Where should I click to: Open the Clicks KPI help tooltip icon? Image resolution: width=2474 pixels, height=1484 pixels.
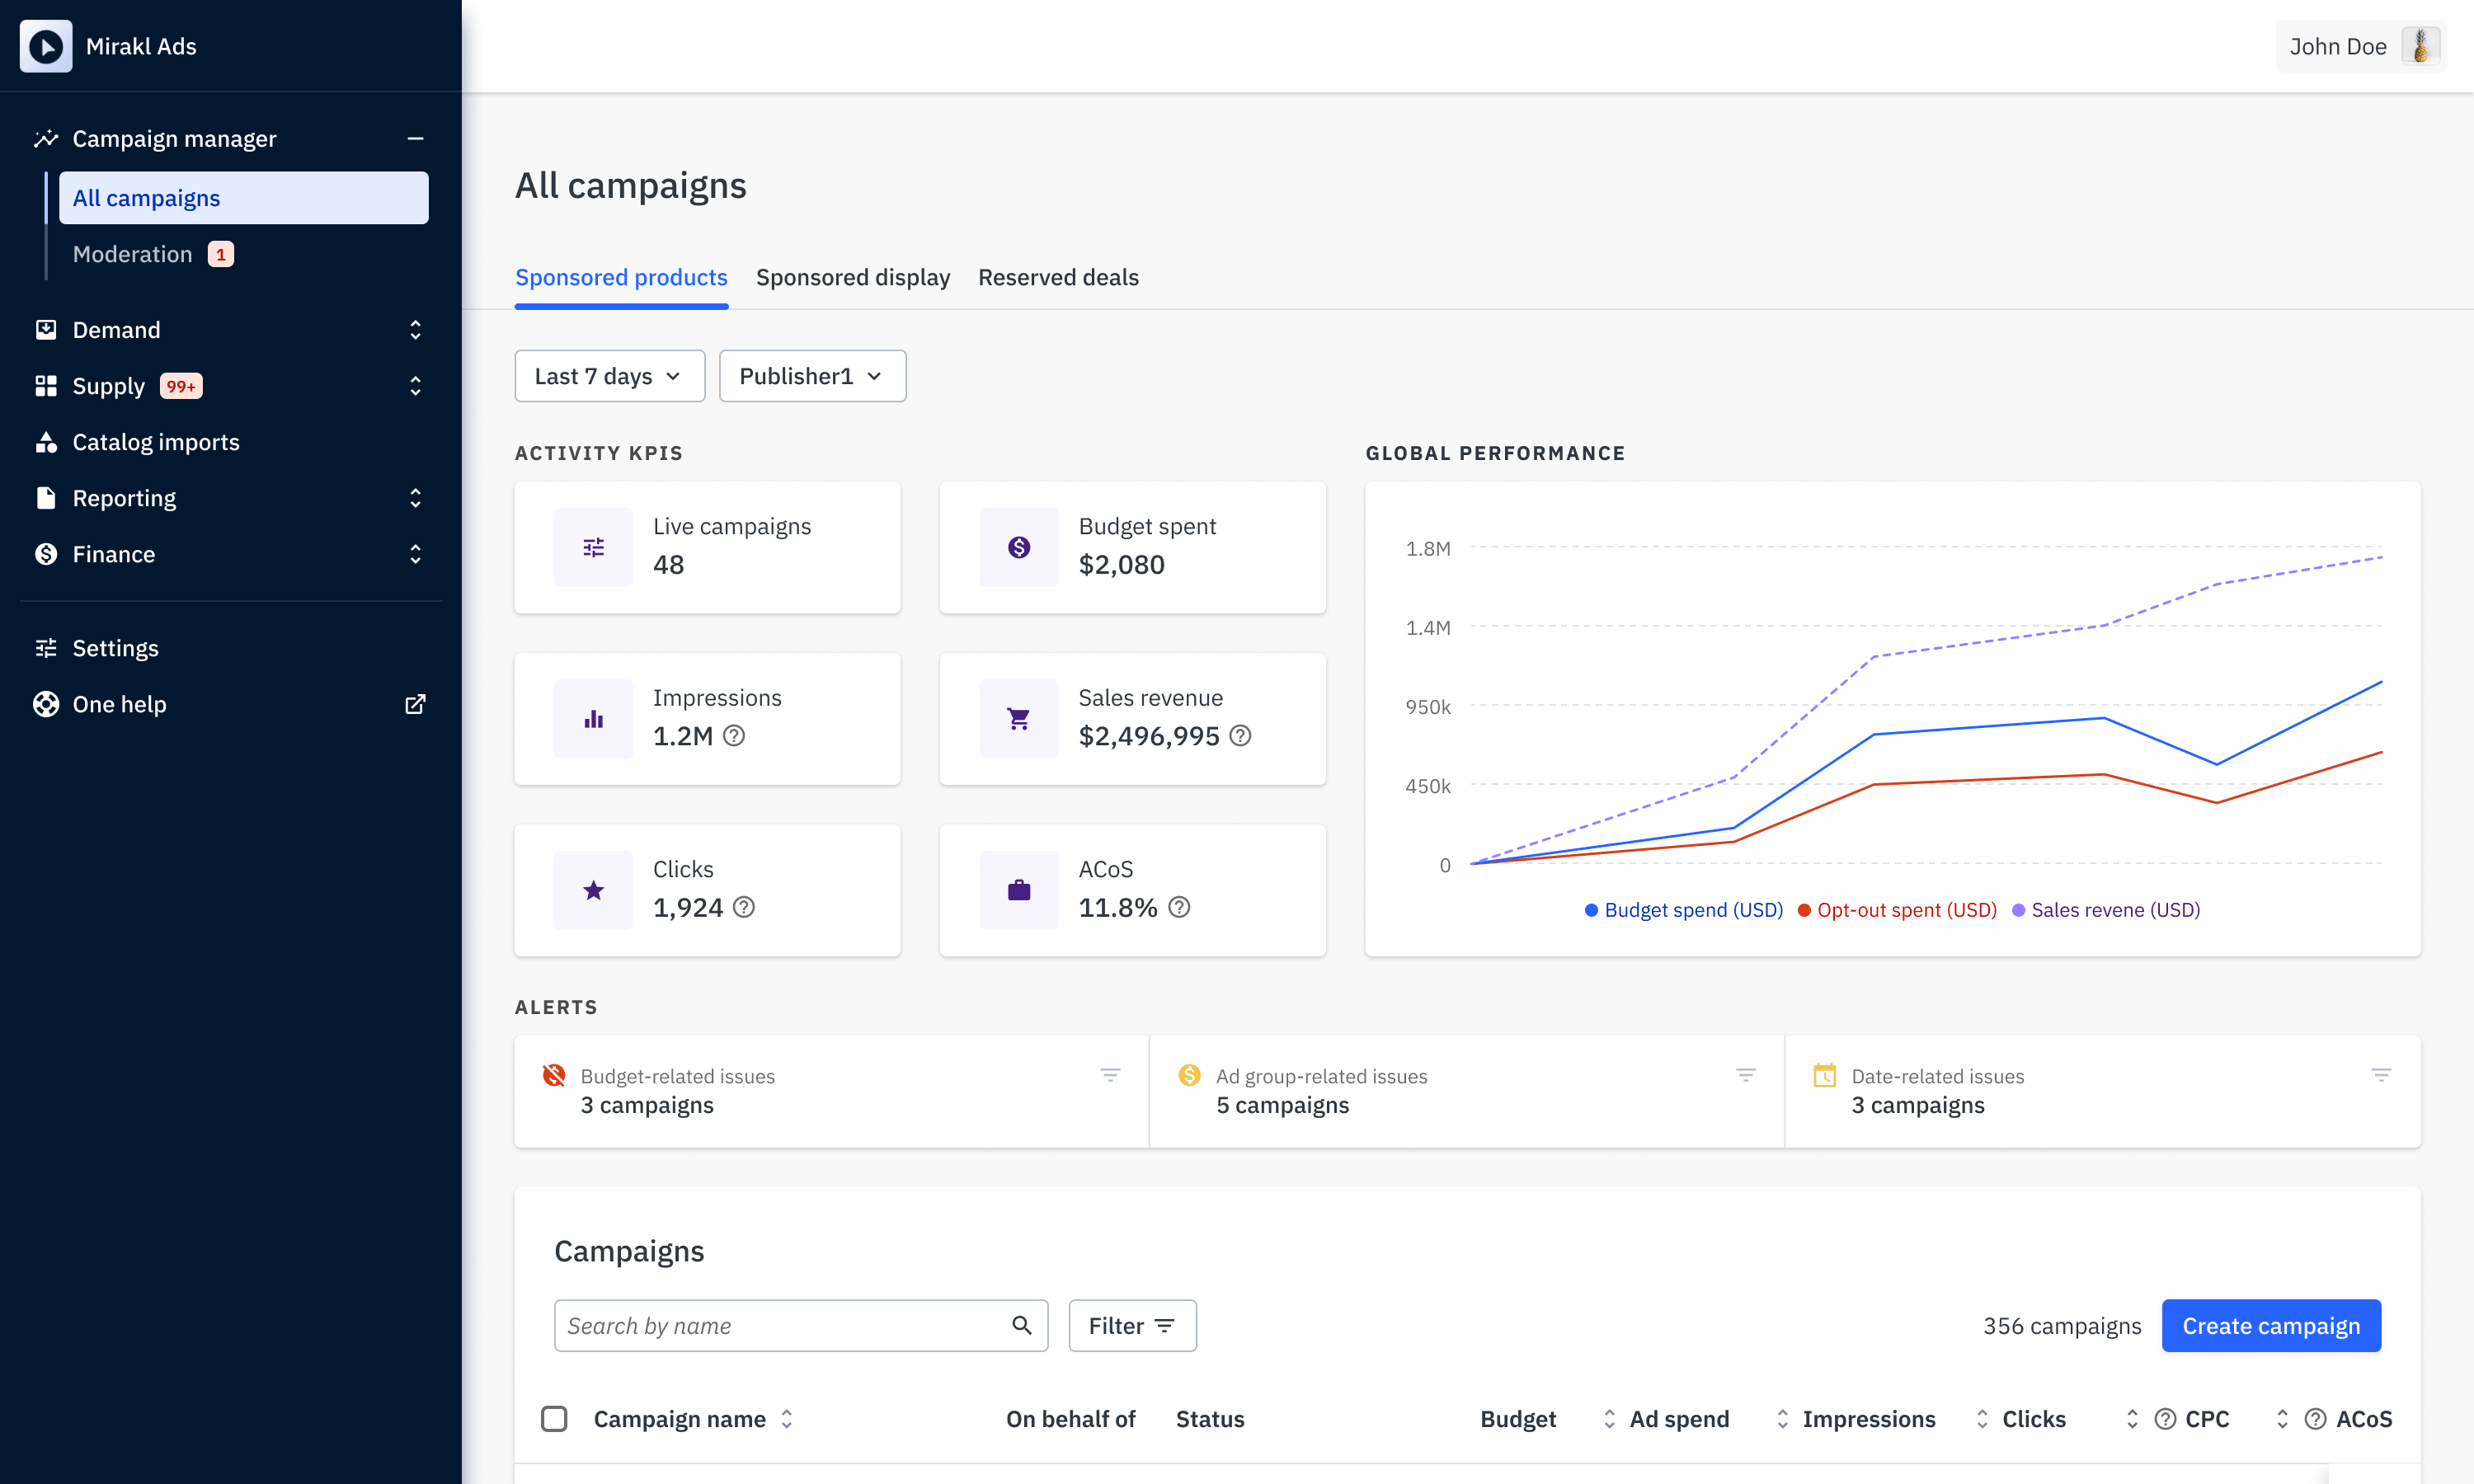tap(744, 907)
